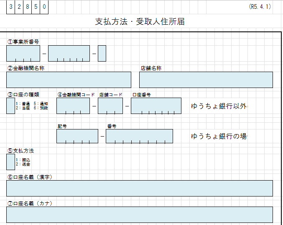Select the (R5.4.1) revision text
The height and width of the screenshot is (225, 283).
coord(260,7)
